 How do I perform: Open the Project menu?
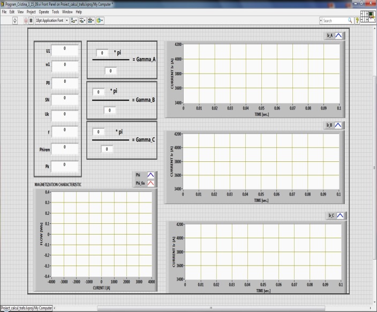point(31,11)
